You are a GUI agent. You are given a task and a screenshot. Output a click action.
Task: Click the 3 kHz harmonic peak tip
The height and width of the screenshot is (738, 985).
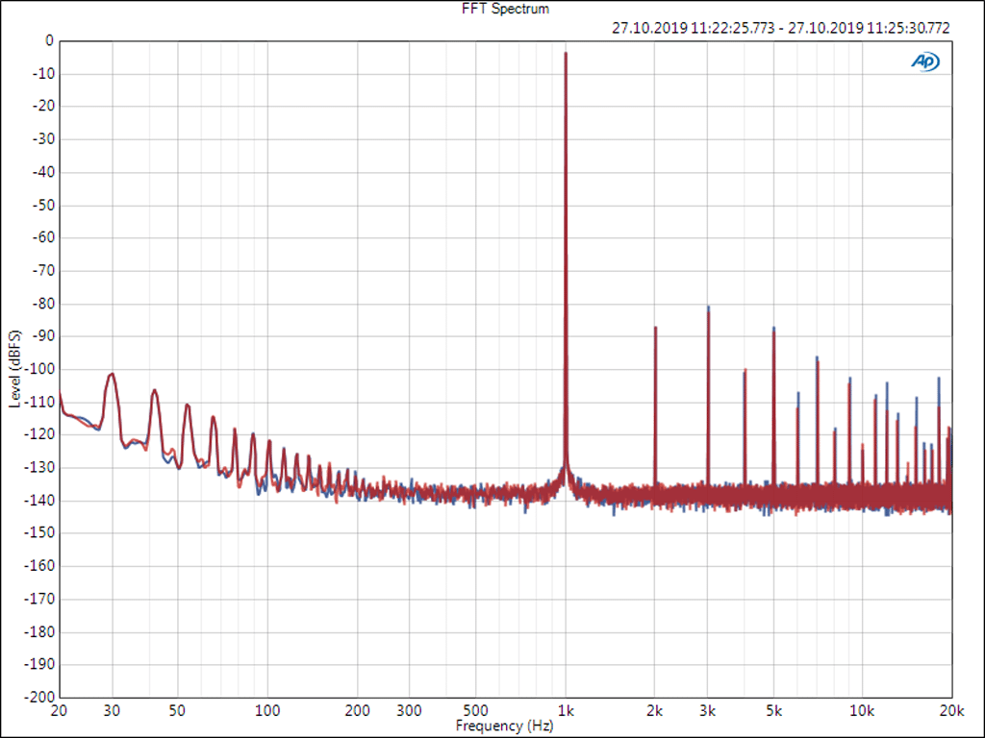tap(708, 308)
